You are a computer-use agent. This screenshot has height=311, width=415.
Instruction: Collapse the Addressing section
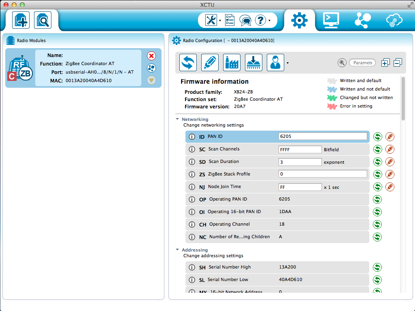coord(177,250)
